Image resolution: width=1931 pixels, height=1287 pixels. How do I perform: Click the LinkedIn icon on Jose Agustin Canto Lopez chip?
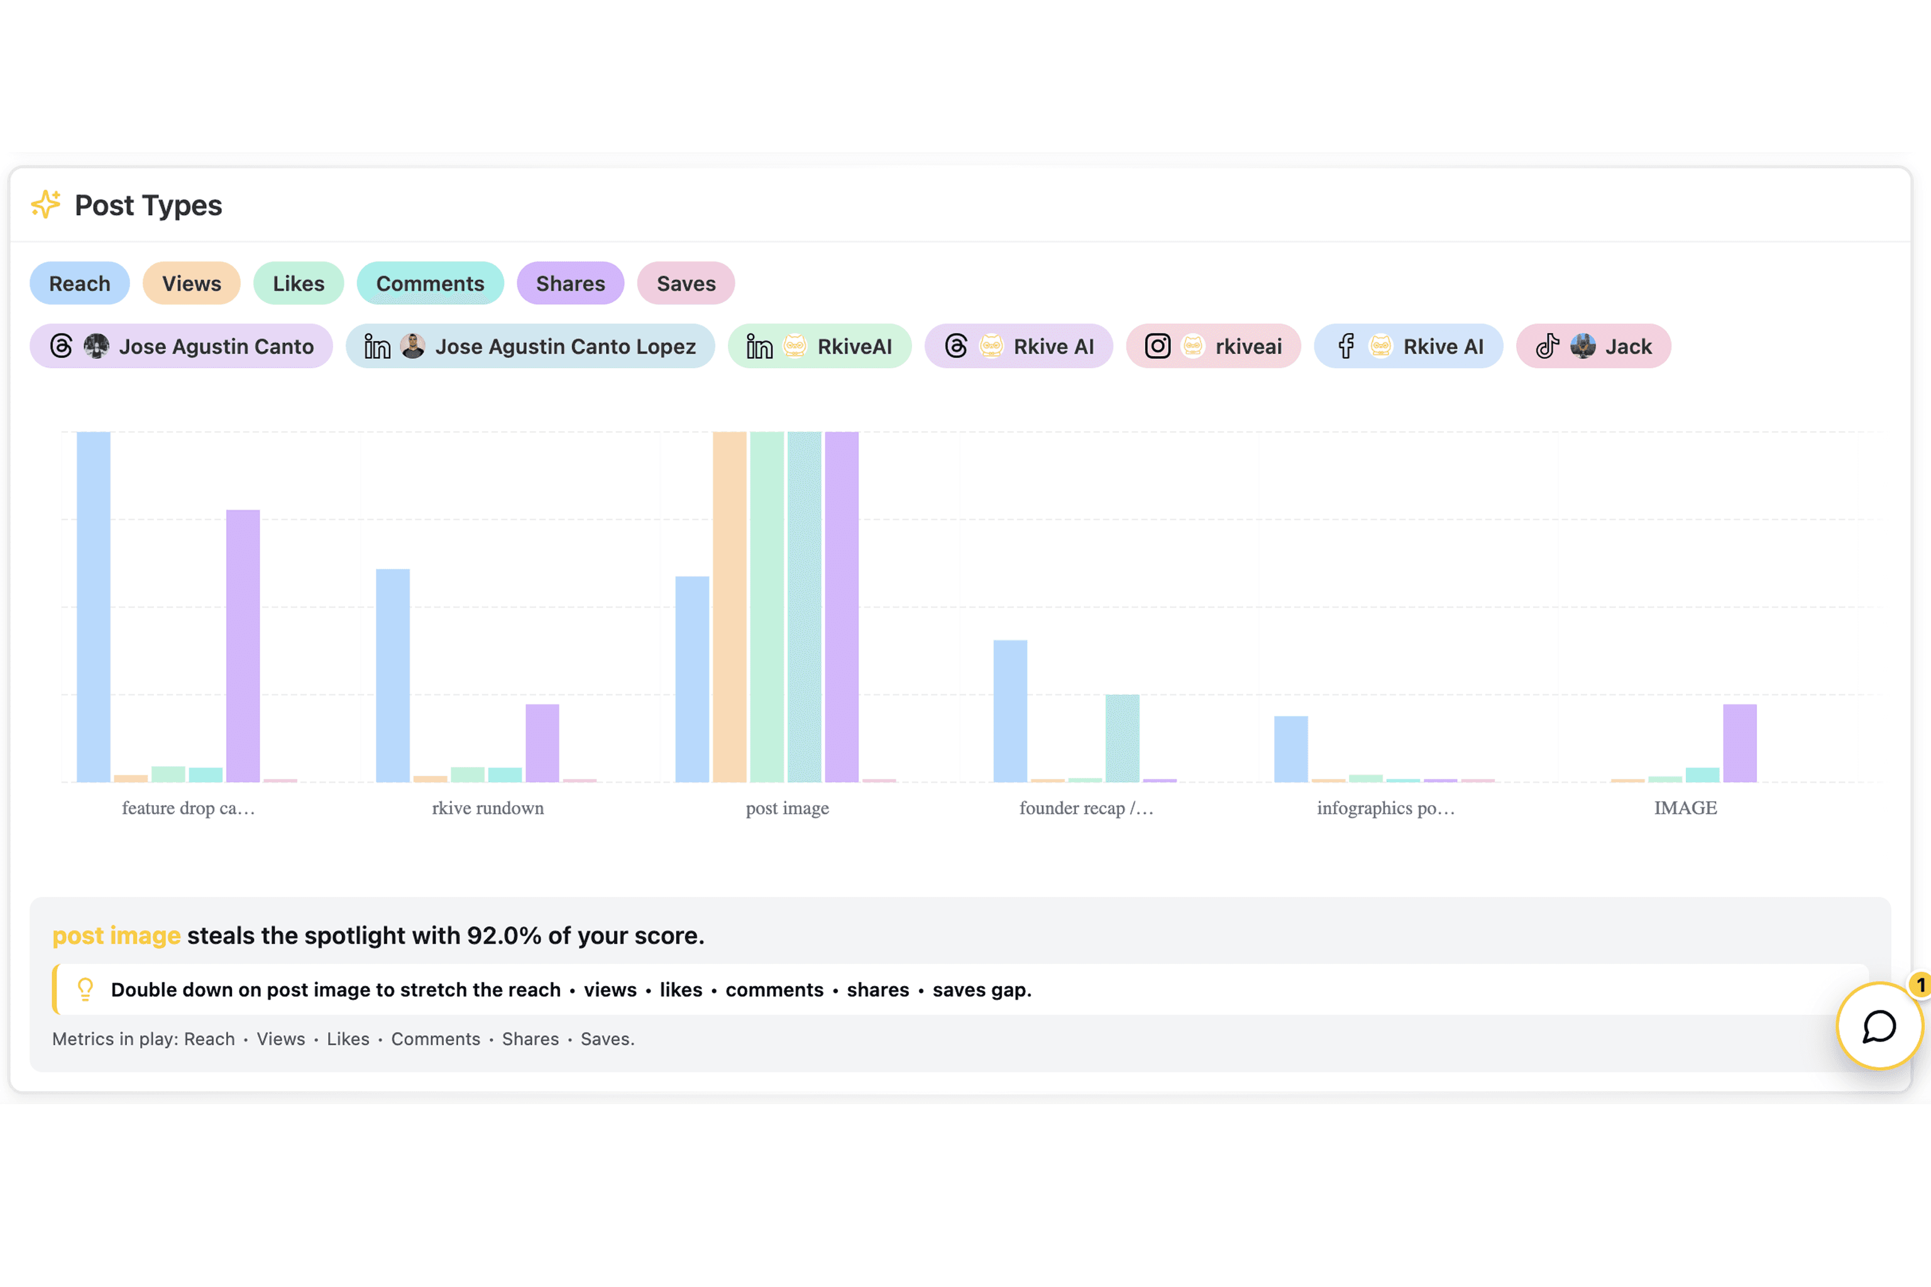[x=377, y=346]
